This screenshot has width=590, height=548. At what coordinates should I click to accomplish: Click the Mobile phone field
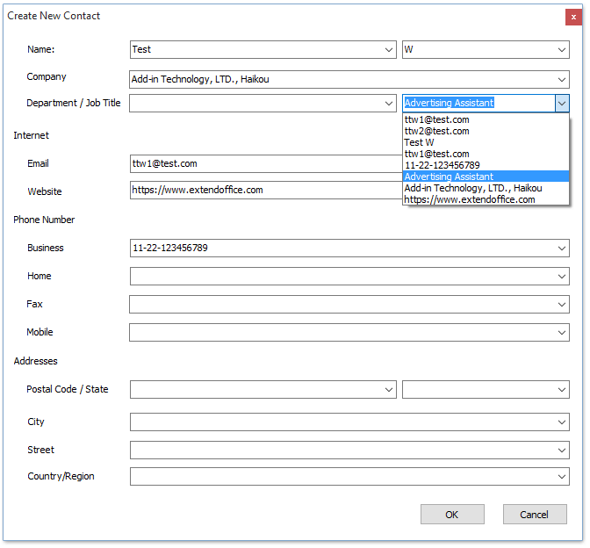(x=342, y=333)
